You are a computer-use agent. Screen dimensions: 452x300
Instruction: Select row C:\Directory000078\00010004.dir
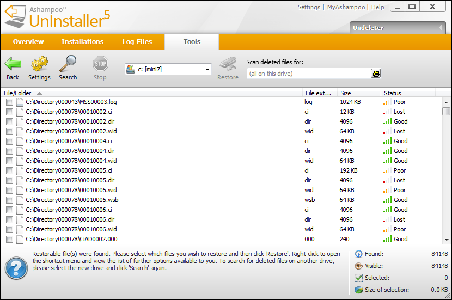pos(222,151)
